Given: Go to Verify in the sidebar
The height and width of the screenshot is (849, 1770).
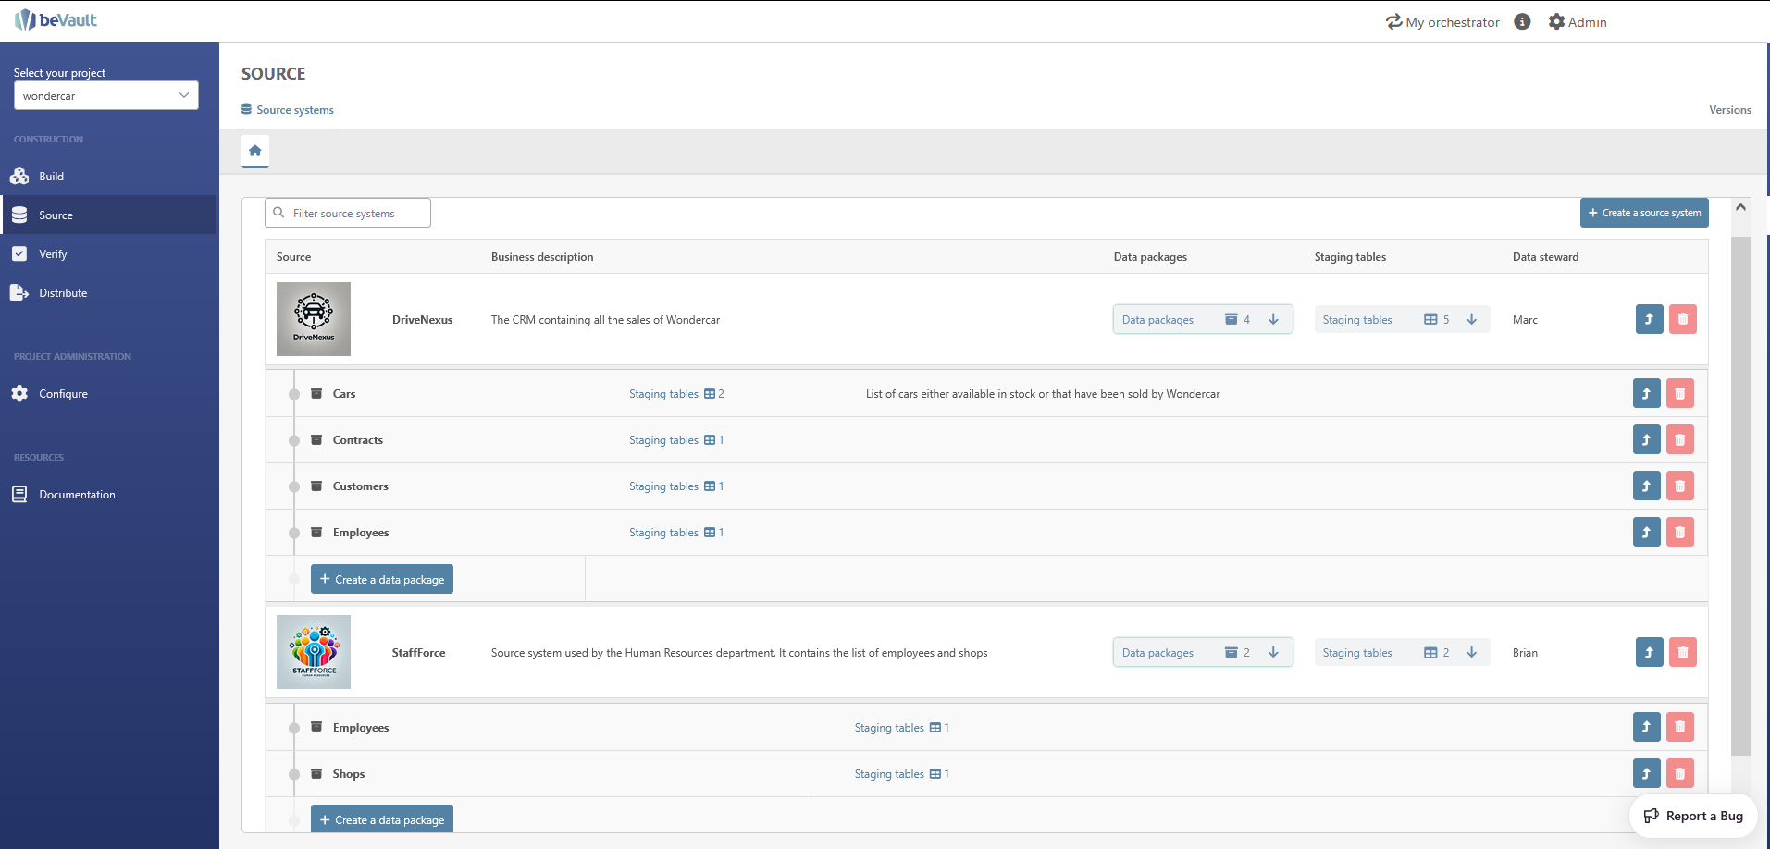Looking at the screenshot, I should click(x=53, y=254).
